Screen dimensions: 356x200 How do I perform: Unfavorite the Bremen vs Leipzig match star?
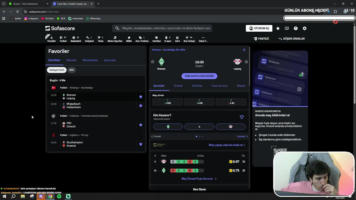(141, 97)
